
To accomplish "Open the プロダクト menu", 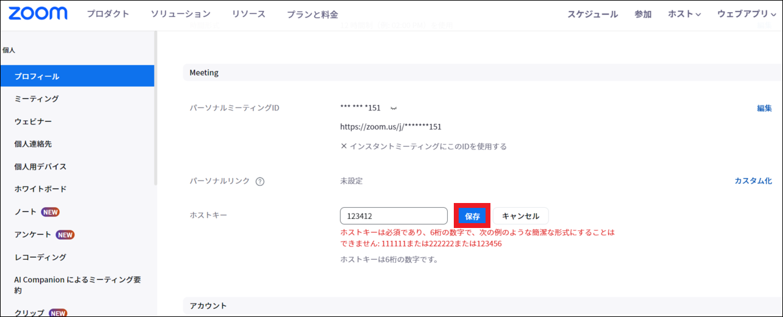I will point(108,14).
